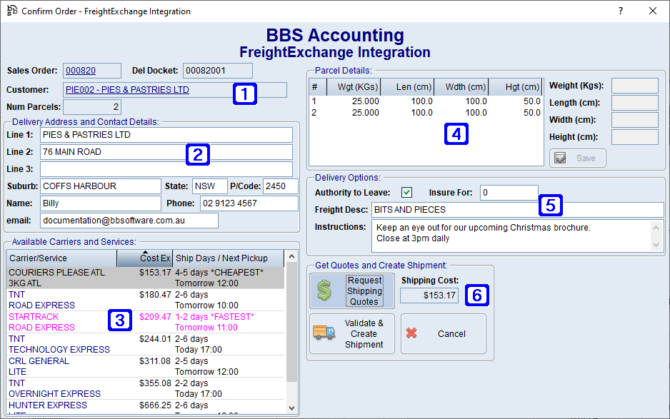
Task: Click the dollar sign Request Shipping Quotes icon
Action: point(325,291)
